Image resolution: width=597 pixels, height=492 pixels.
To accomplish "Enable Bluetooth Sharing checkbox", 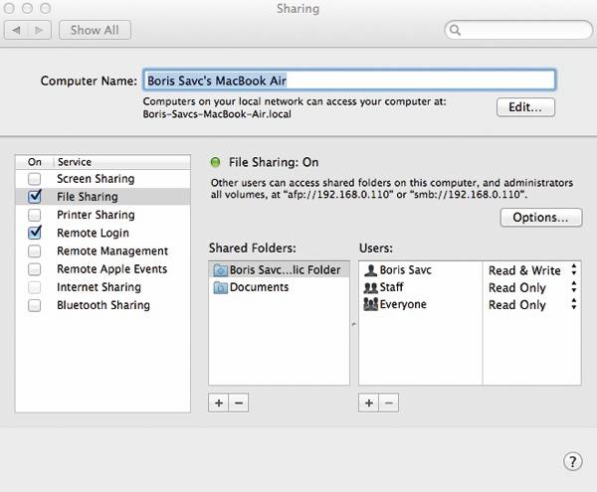I will point(35,305).
